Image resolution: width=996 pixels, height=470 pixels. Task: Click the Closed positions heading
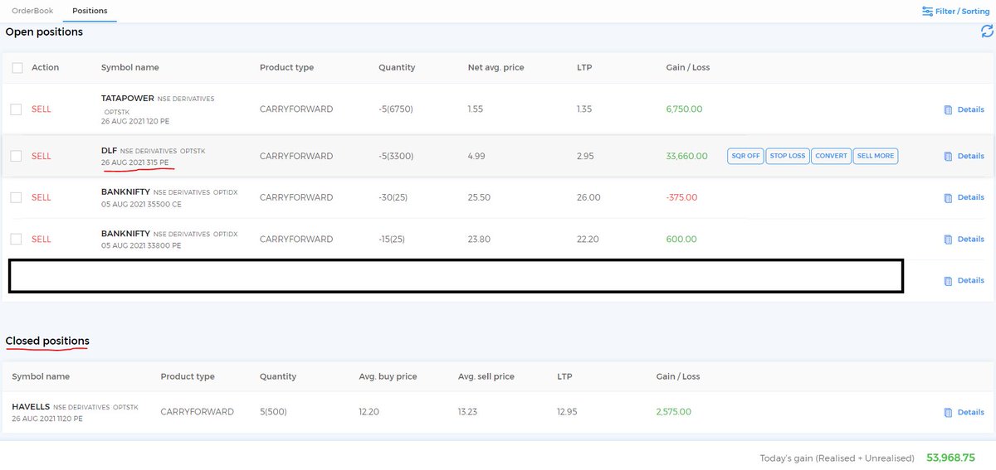47,341
